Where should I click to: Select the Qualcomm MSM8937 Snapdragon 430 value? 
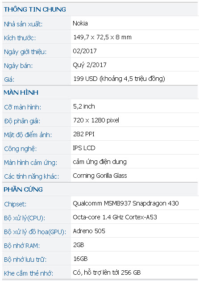(126, 203)
